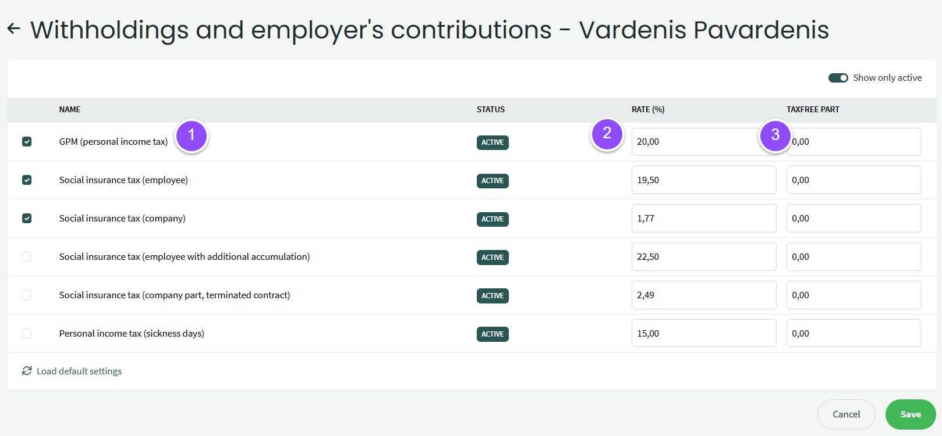This screenshot has width=942, height=436.
Task: Enable Personal income tax (sickness days) checkbox
Action: pos(27,334)
